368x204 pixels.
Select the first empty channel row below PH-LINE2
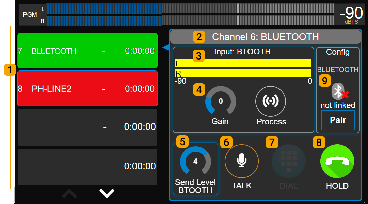tap(87, 127)
